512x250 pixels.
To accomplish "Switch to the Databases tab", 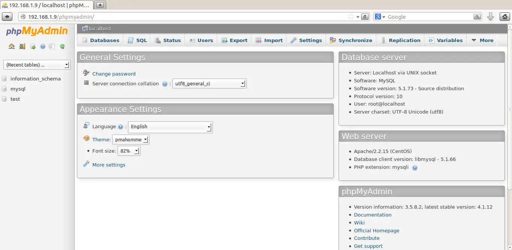I will [x=101, y=40].
